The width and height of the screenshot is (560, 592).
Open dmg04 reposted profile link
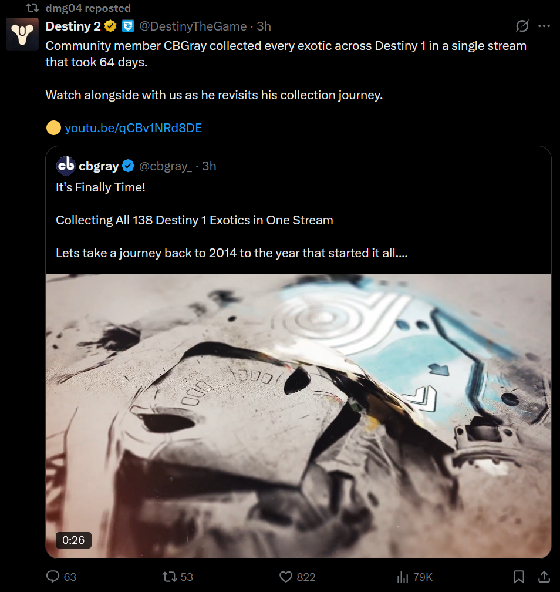(88, 8)
